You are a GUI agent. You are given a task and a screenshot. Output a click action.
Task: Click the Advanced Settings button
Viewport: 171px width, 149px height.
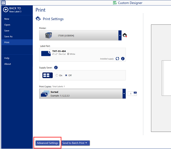tap(48, 143)
